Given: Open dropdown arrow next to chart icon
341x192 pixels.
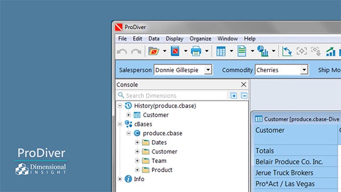Looking at the screenshot, I should click(x=274, y=51).
